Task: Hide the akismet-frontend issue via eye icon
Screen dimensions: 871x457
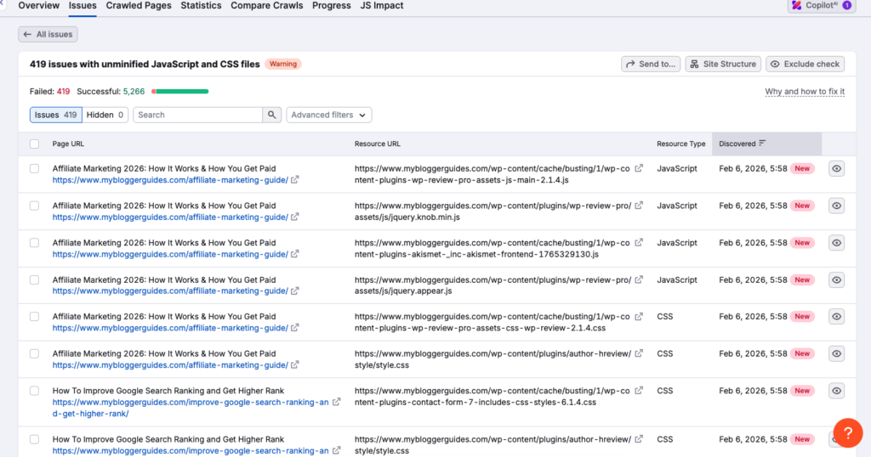Action: click(x=837, y=243)
